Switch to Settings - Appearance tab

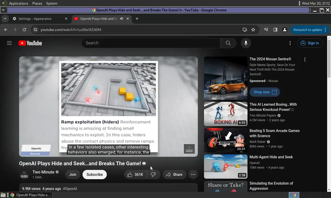[x=40, y=19]
